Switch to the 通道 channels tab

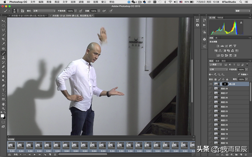pos(217,61)
